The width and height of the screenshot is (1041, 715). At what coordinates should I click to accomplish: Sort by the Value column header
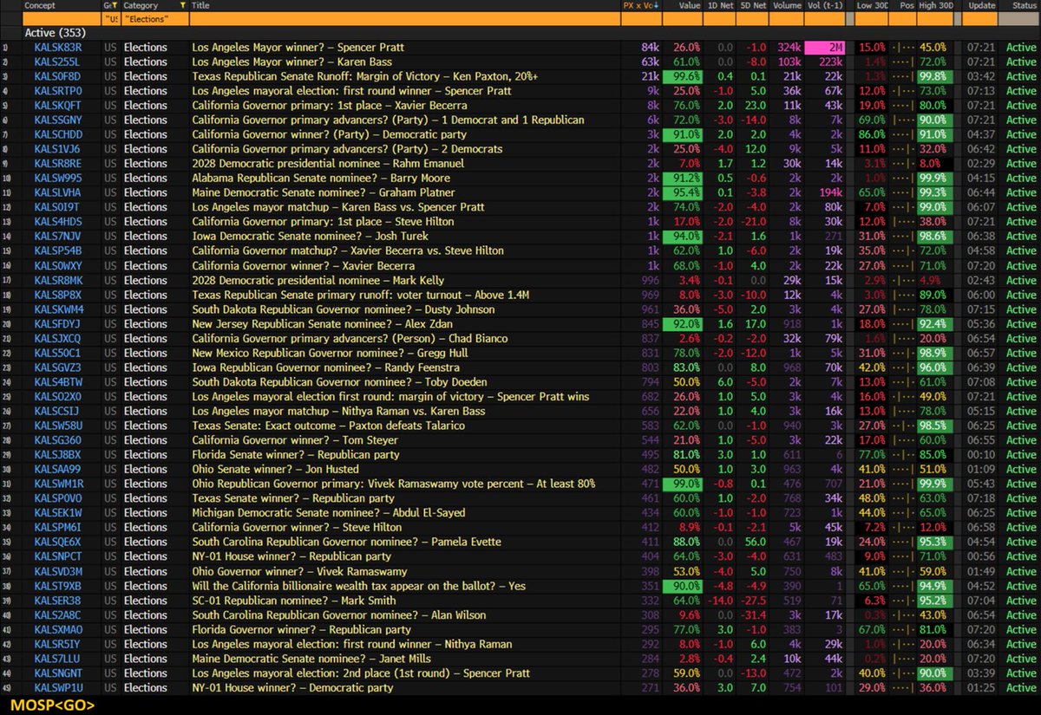tap(689, 5)
